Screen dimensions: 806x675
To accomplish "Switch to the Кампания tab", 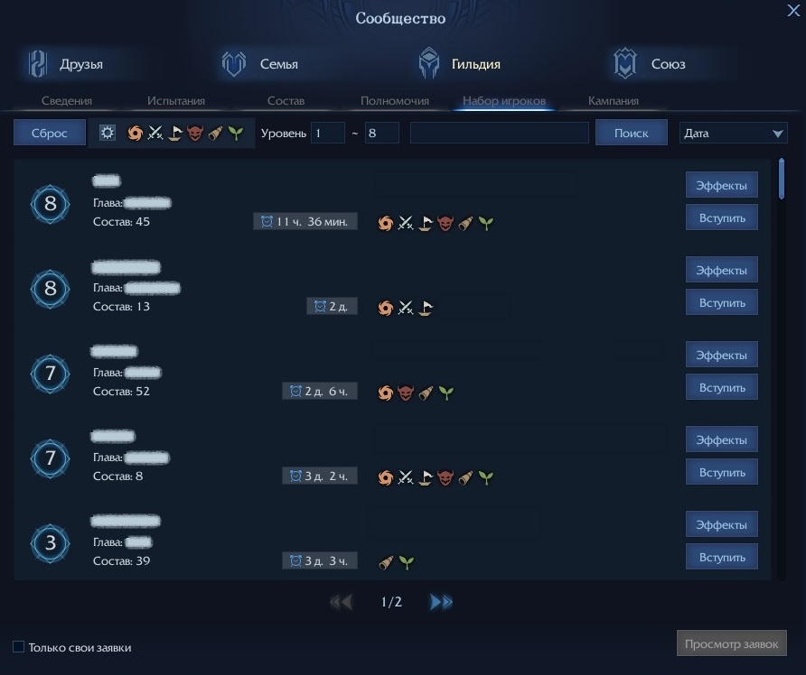I will pyautogui.click(x=613, y=101).
